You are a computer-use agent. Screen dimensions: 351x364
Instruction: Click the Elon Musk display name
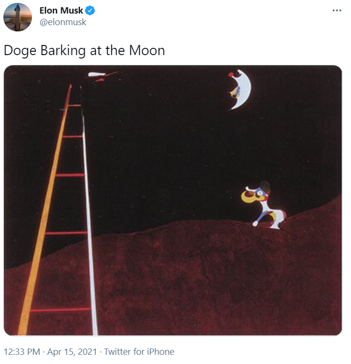pos(61,11)
